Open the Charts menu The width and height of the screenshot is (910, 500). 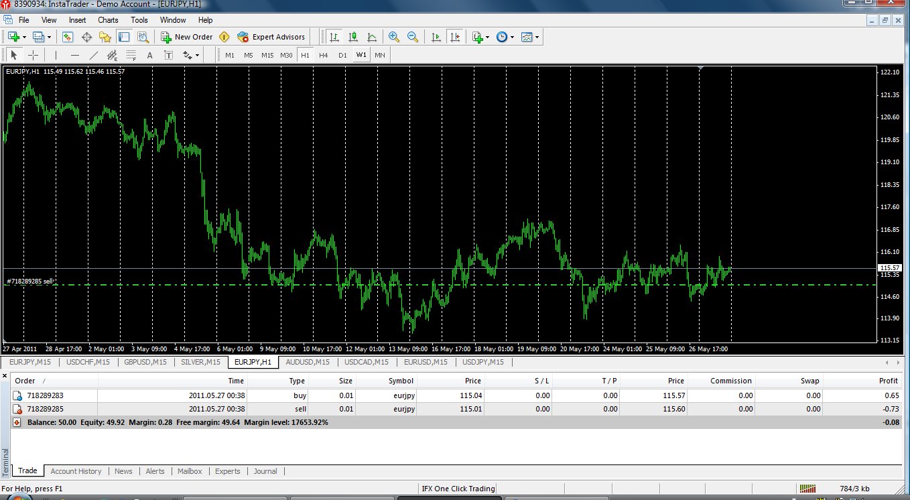[x=108, y=20]
